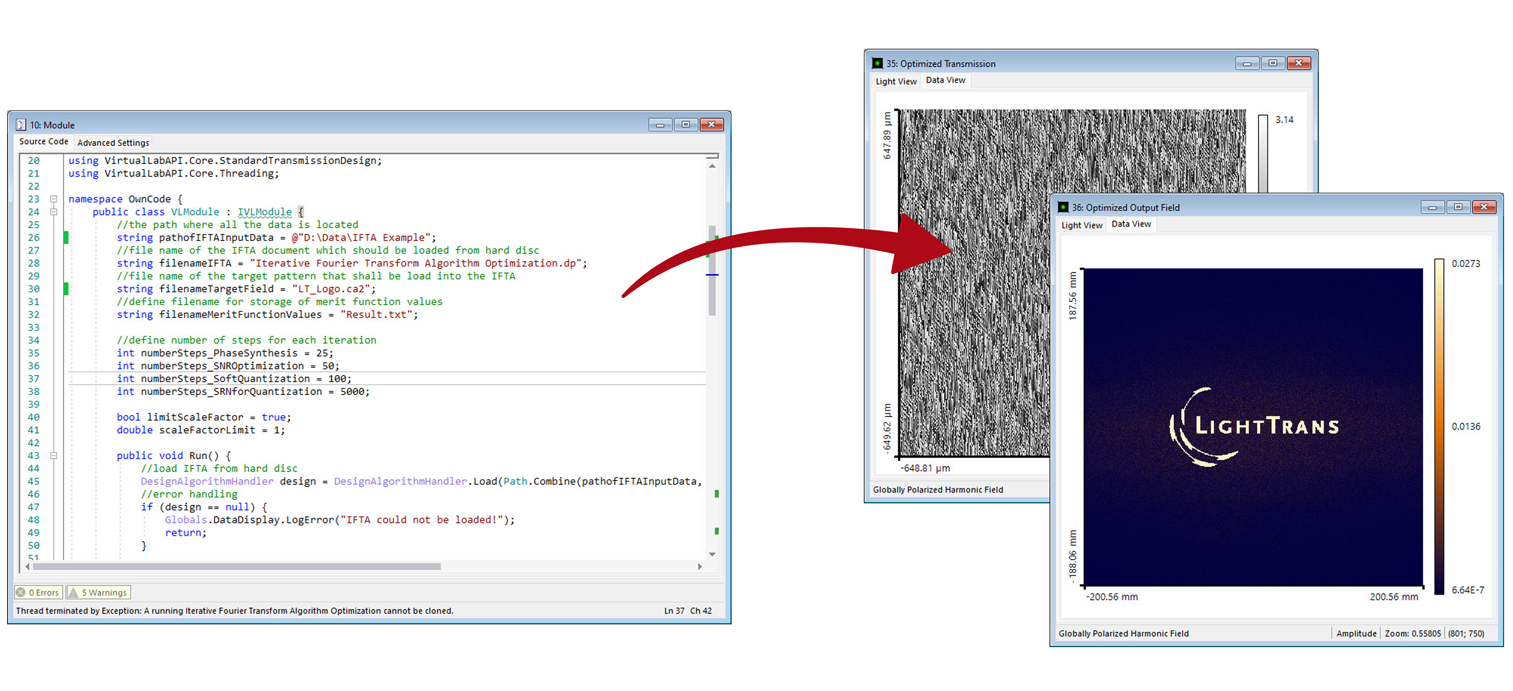Click the LightTrans logo output field image

point(1253,427)
